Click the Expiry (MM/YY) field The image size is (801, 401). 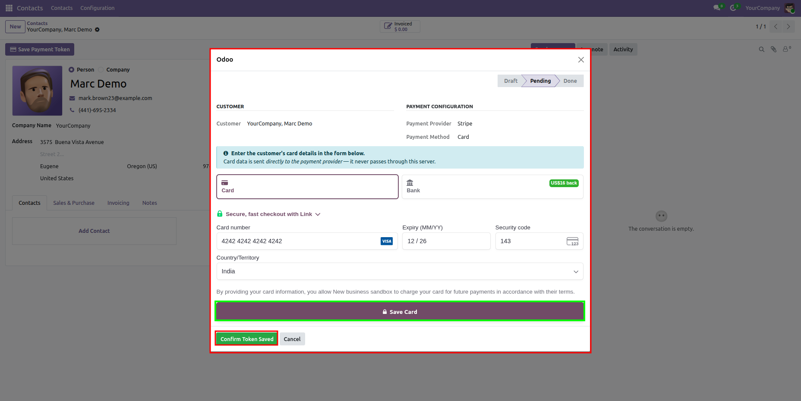(446, 241)
